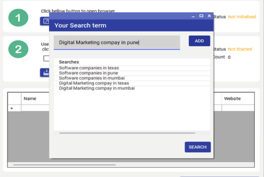Click the download icon button in step 2
Screen dimensions: 264x177
45,72
